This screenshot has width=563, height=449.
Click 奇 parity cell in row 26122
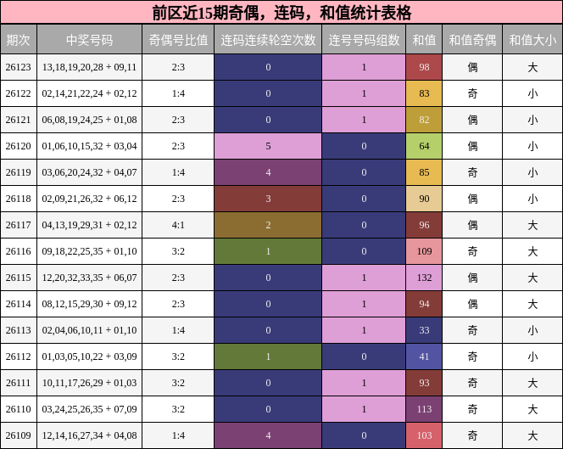click(x=472, y=93)
